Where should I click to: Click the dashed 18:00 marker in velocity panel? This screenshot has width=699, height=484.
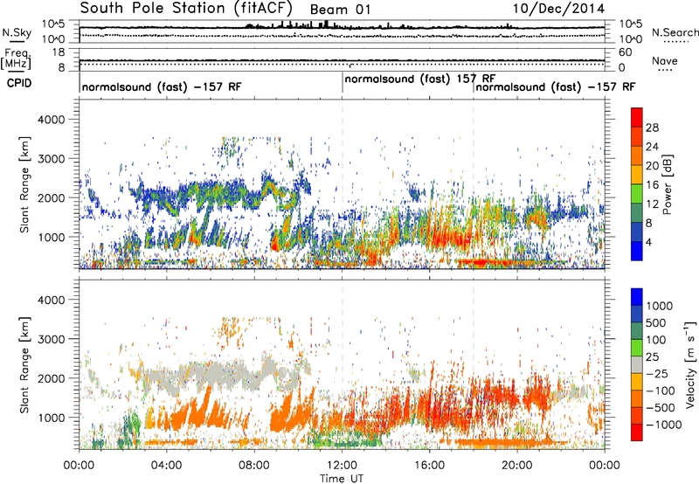click(474, 364)
